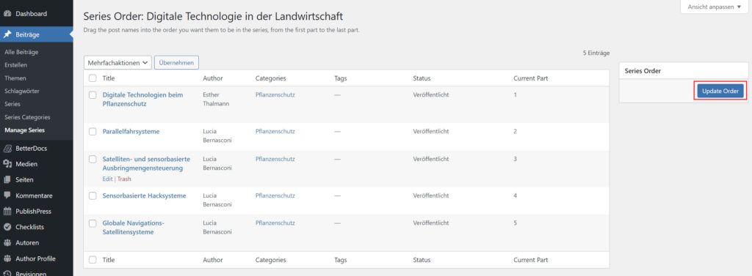This screenshot has height=276, width=752.
Task: Click Edit under Satelliten- und sensorbasierte post
Action: coord(107,179)
